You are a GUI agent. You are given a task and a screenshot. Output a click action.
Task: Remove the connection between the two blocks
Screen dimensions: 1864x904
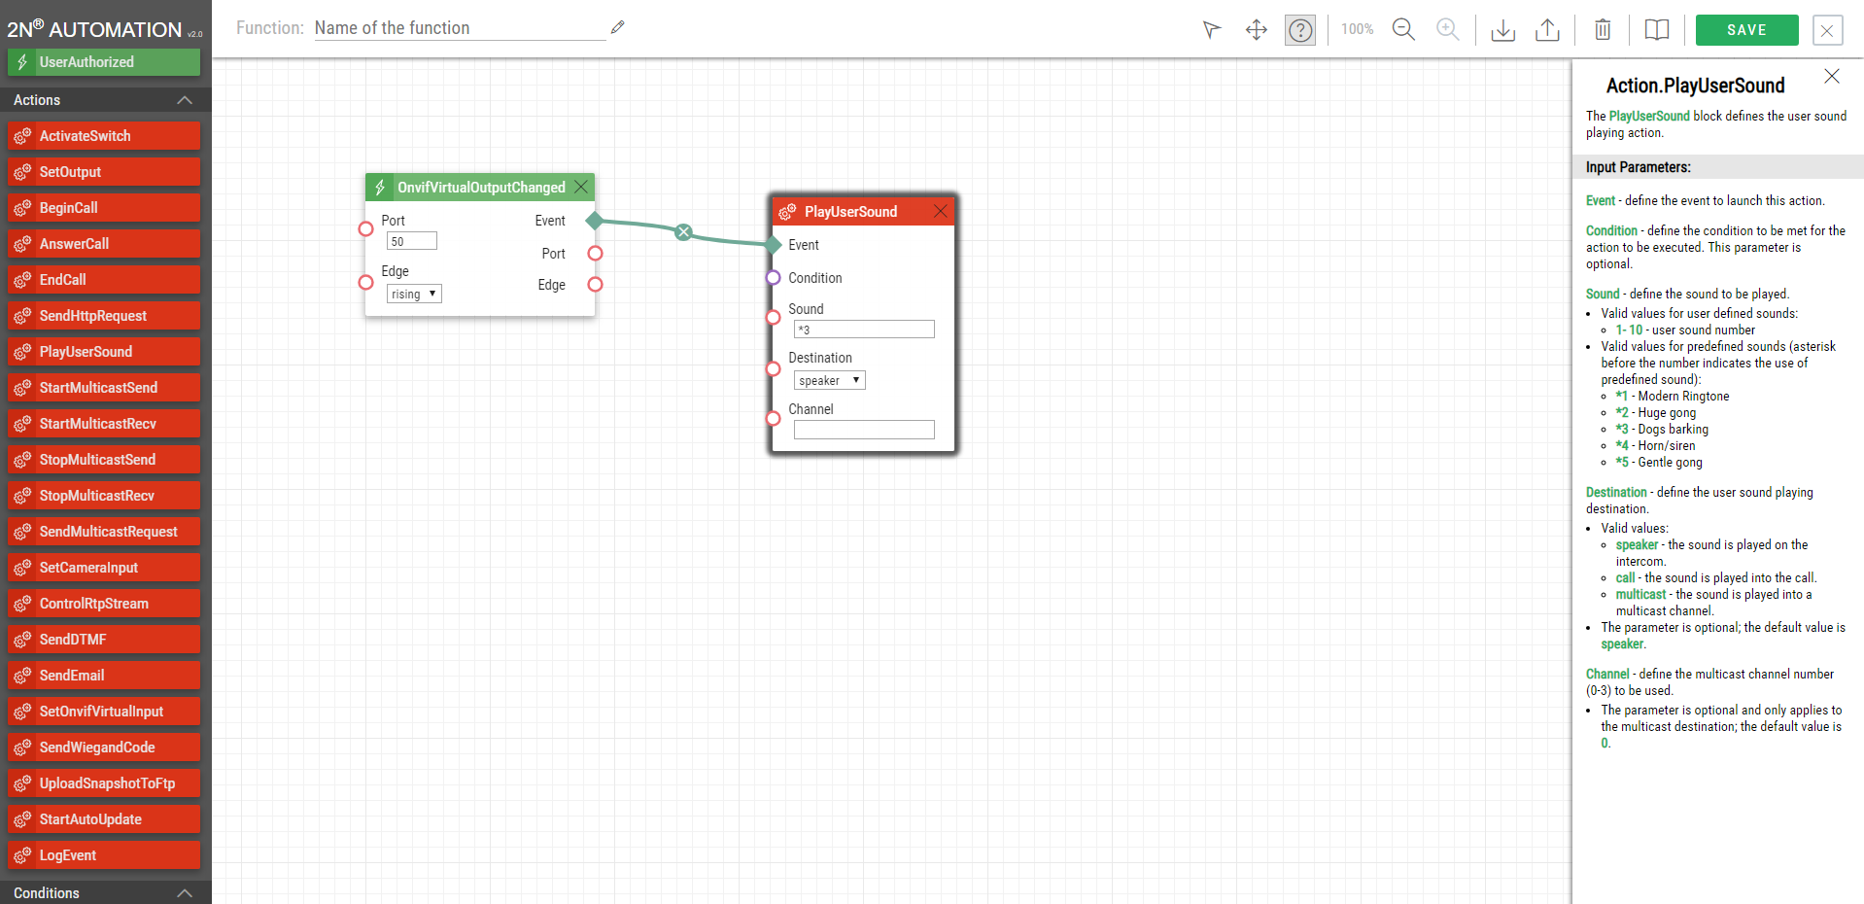click(684, 231)
